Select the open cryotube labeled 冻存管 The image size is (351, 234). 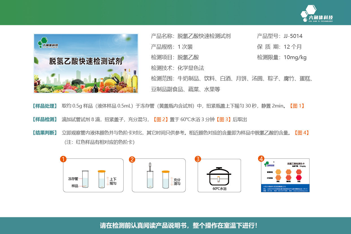(85, 179)
